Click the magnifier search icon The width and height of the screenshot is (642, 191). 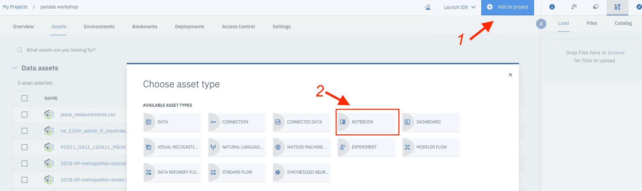[x=20, y=50]
